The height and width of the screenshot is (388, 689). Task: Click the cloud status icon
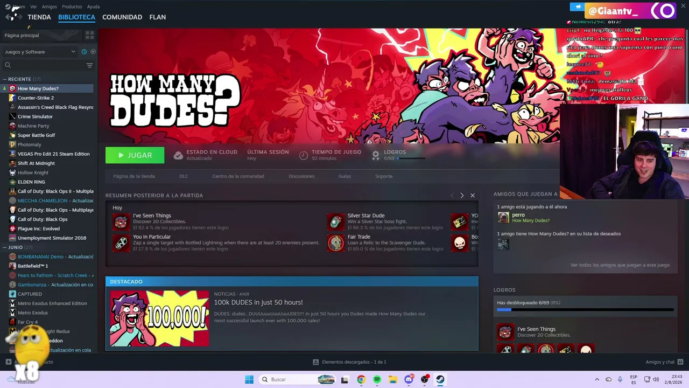(x=178, y=155)
